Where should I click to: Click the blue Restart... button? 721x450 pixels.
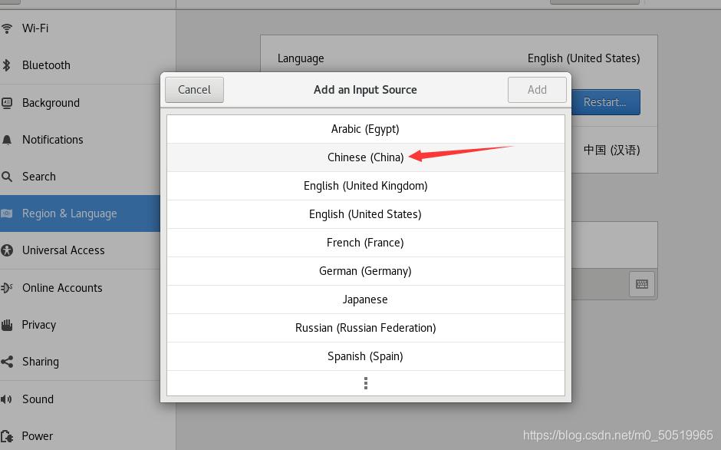(x=606, y=102)
